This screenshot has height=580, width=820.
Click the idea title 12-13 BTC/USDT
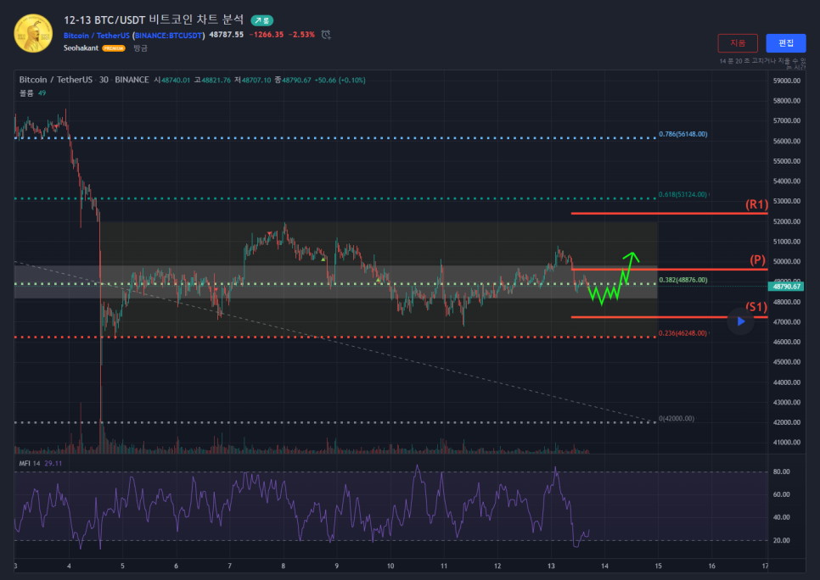click(x=154, y=20)
